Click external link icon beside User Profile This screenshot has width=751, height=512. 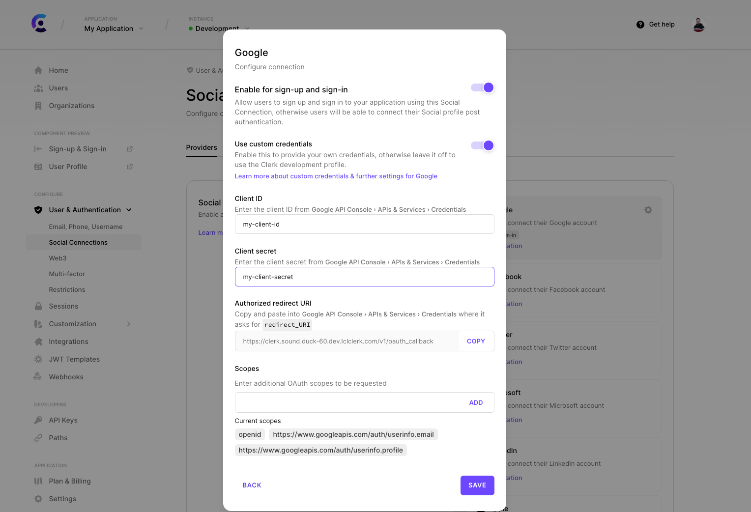(x=130, y=167)
